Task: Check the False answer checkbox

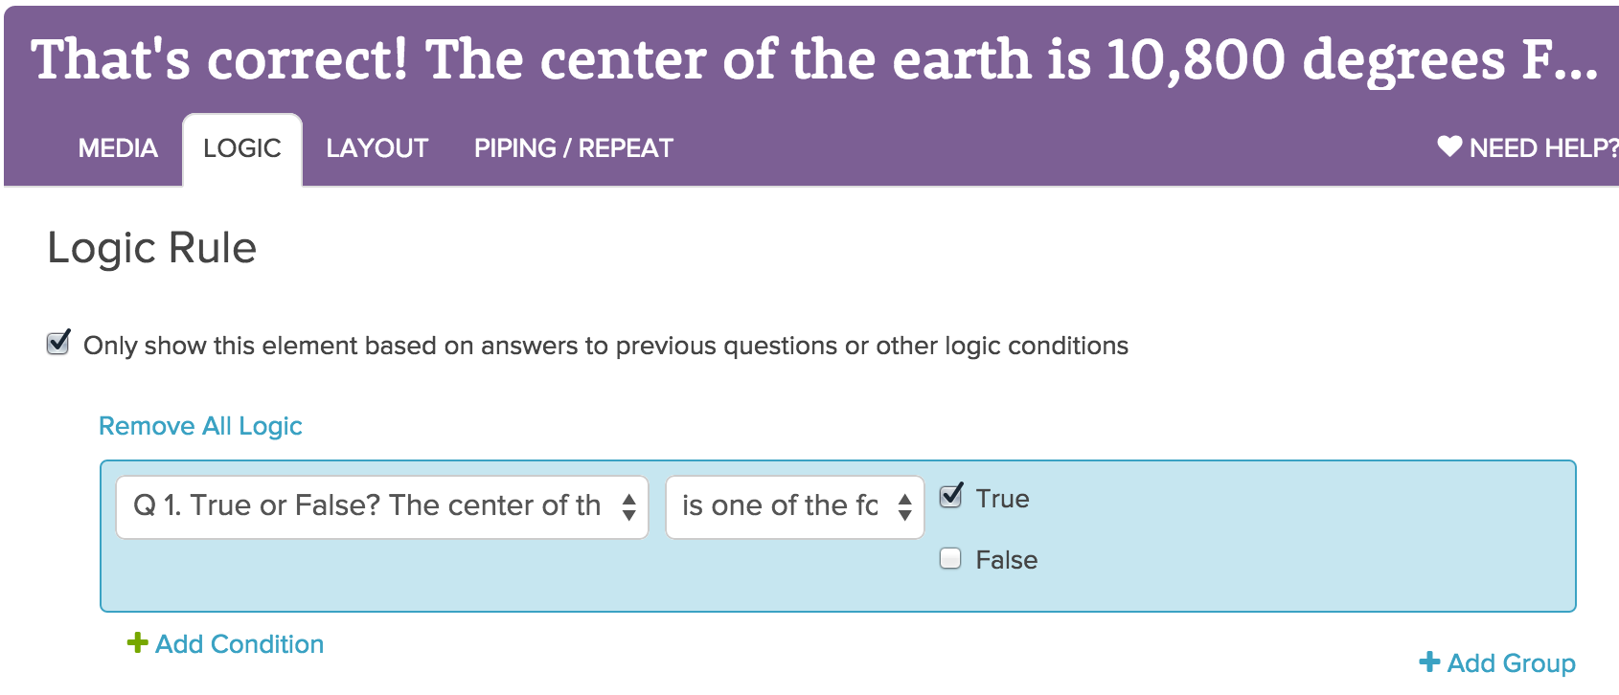Action: click(x=950, y=558)
